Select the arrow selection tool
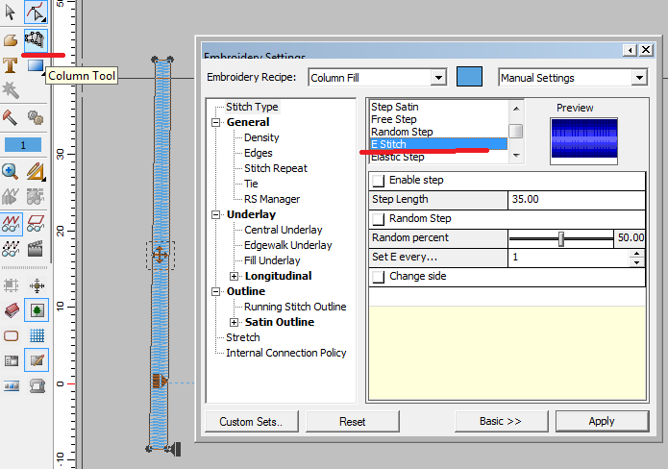 pyautogui.click(x=11, y=13)
